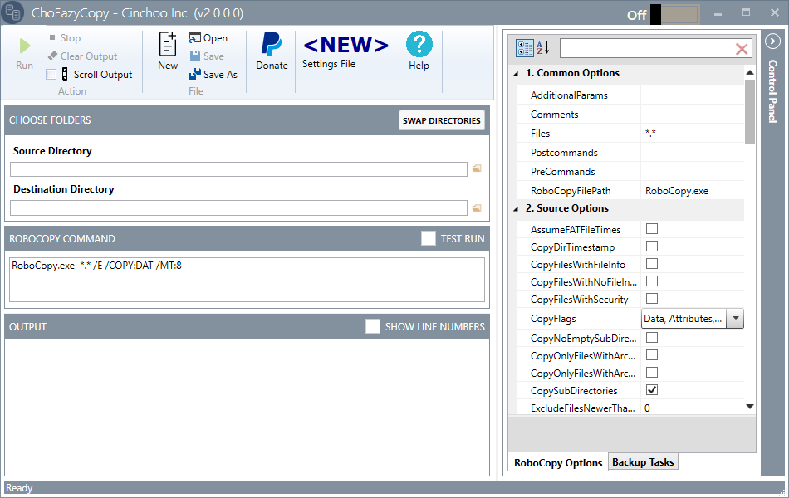Click the Stop action icon
Screen dimensions: 789x498
tap(52, 37)
